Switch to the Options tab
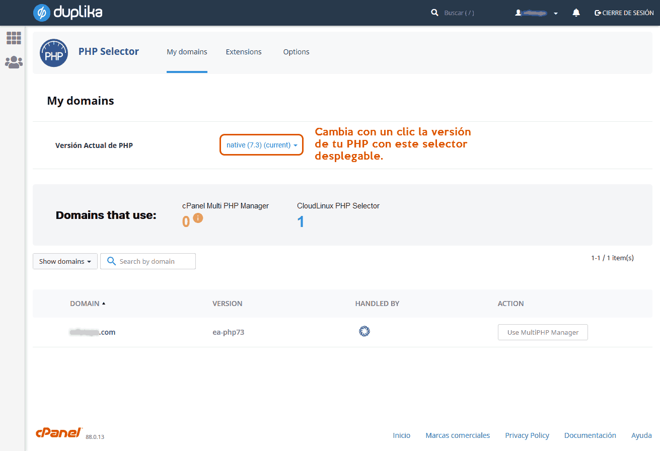Image resolution: width=660 pixels, height=451 pixels. coord(296,52)
